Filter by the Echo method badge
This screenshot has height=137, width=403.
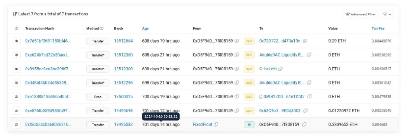coord(98,97)
